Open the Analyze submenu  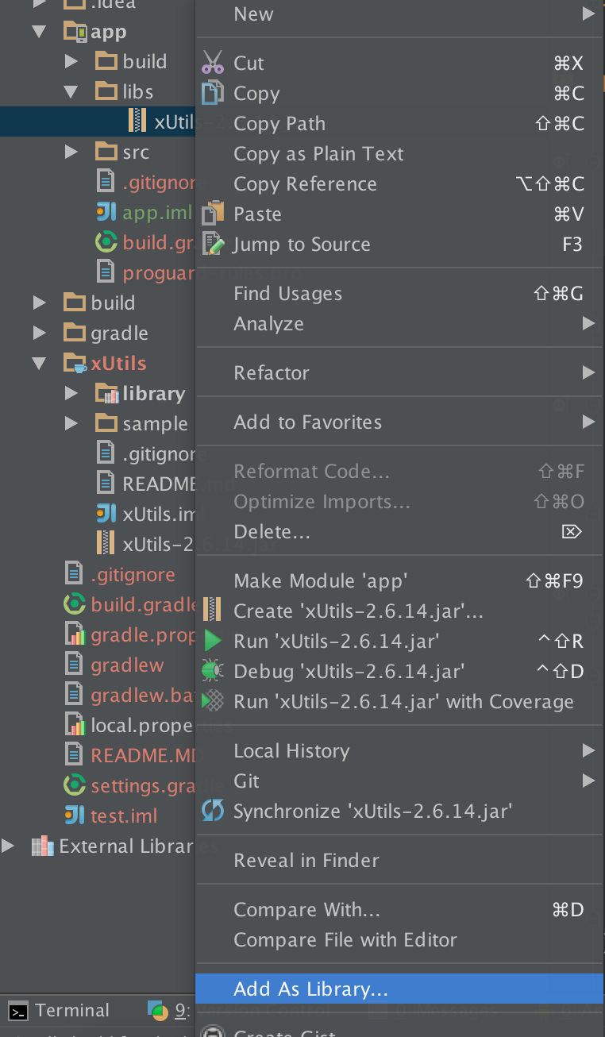400,324
